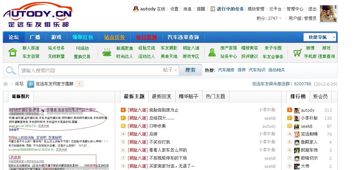Open the 快捷导航 dropdown
The image size is (358, 170).
[x=320, y=37]
